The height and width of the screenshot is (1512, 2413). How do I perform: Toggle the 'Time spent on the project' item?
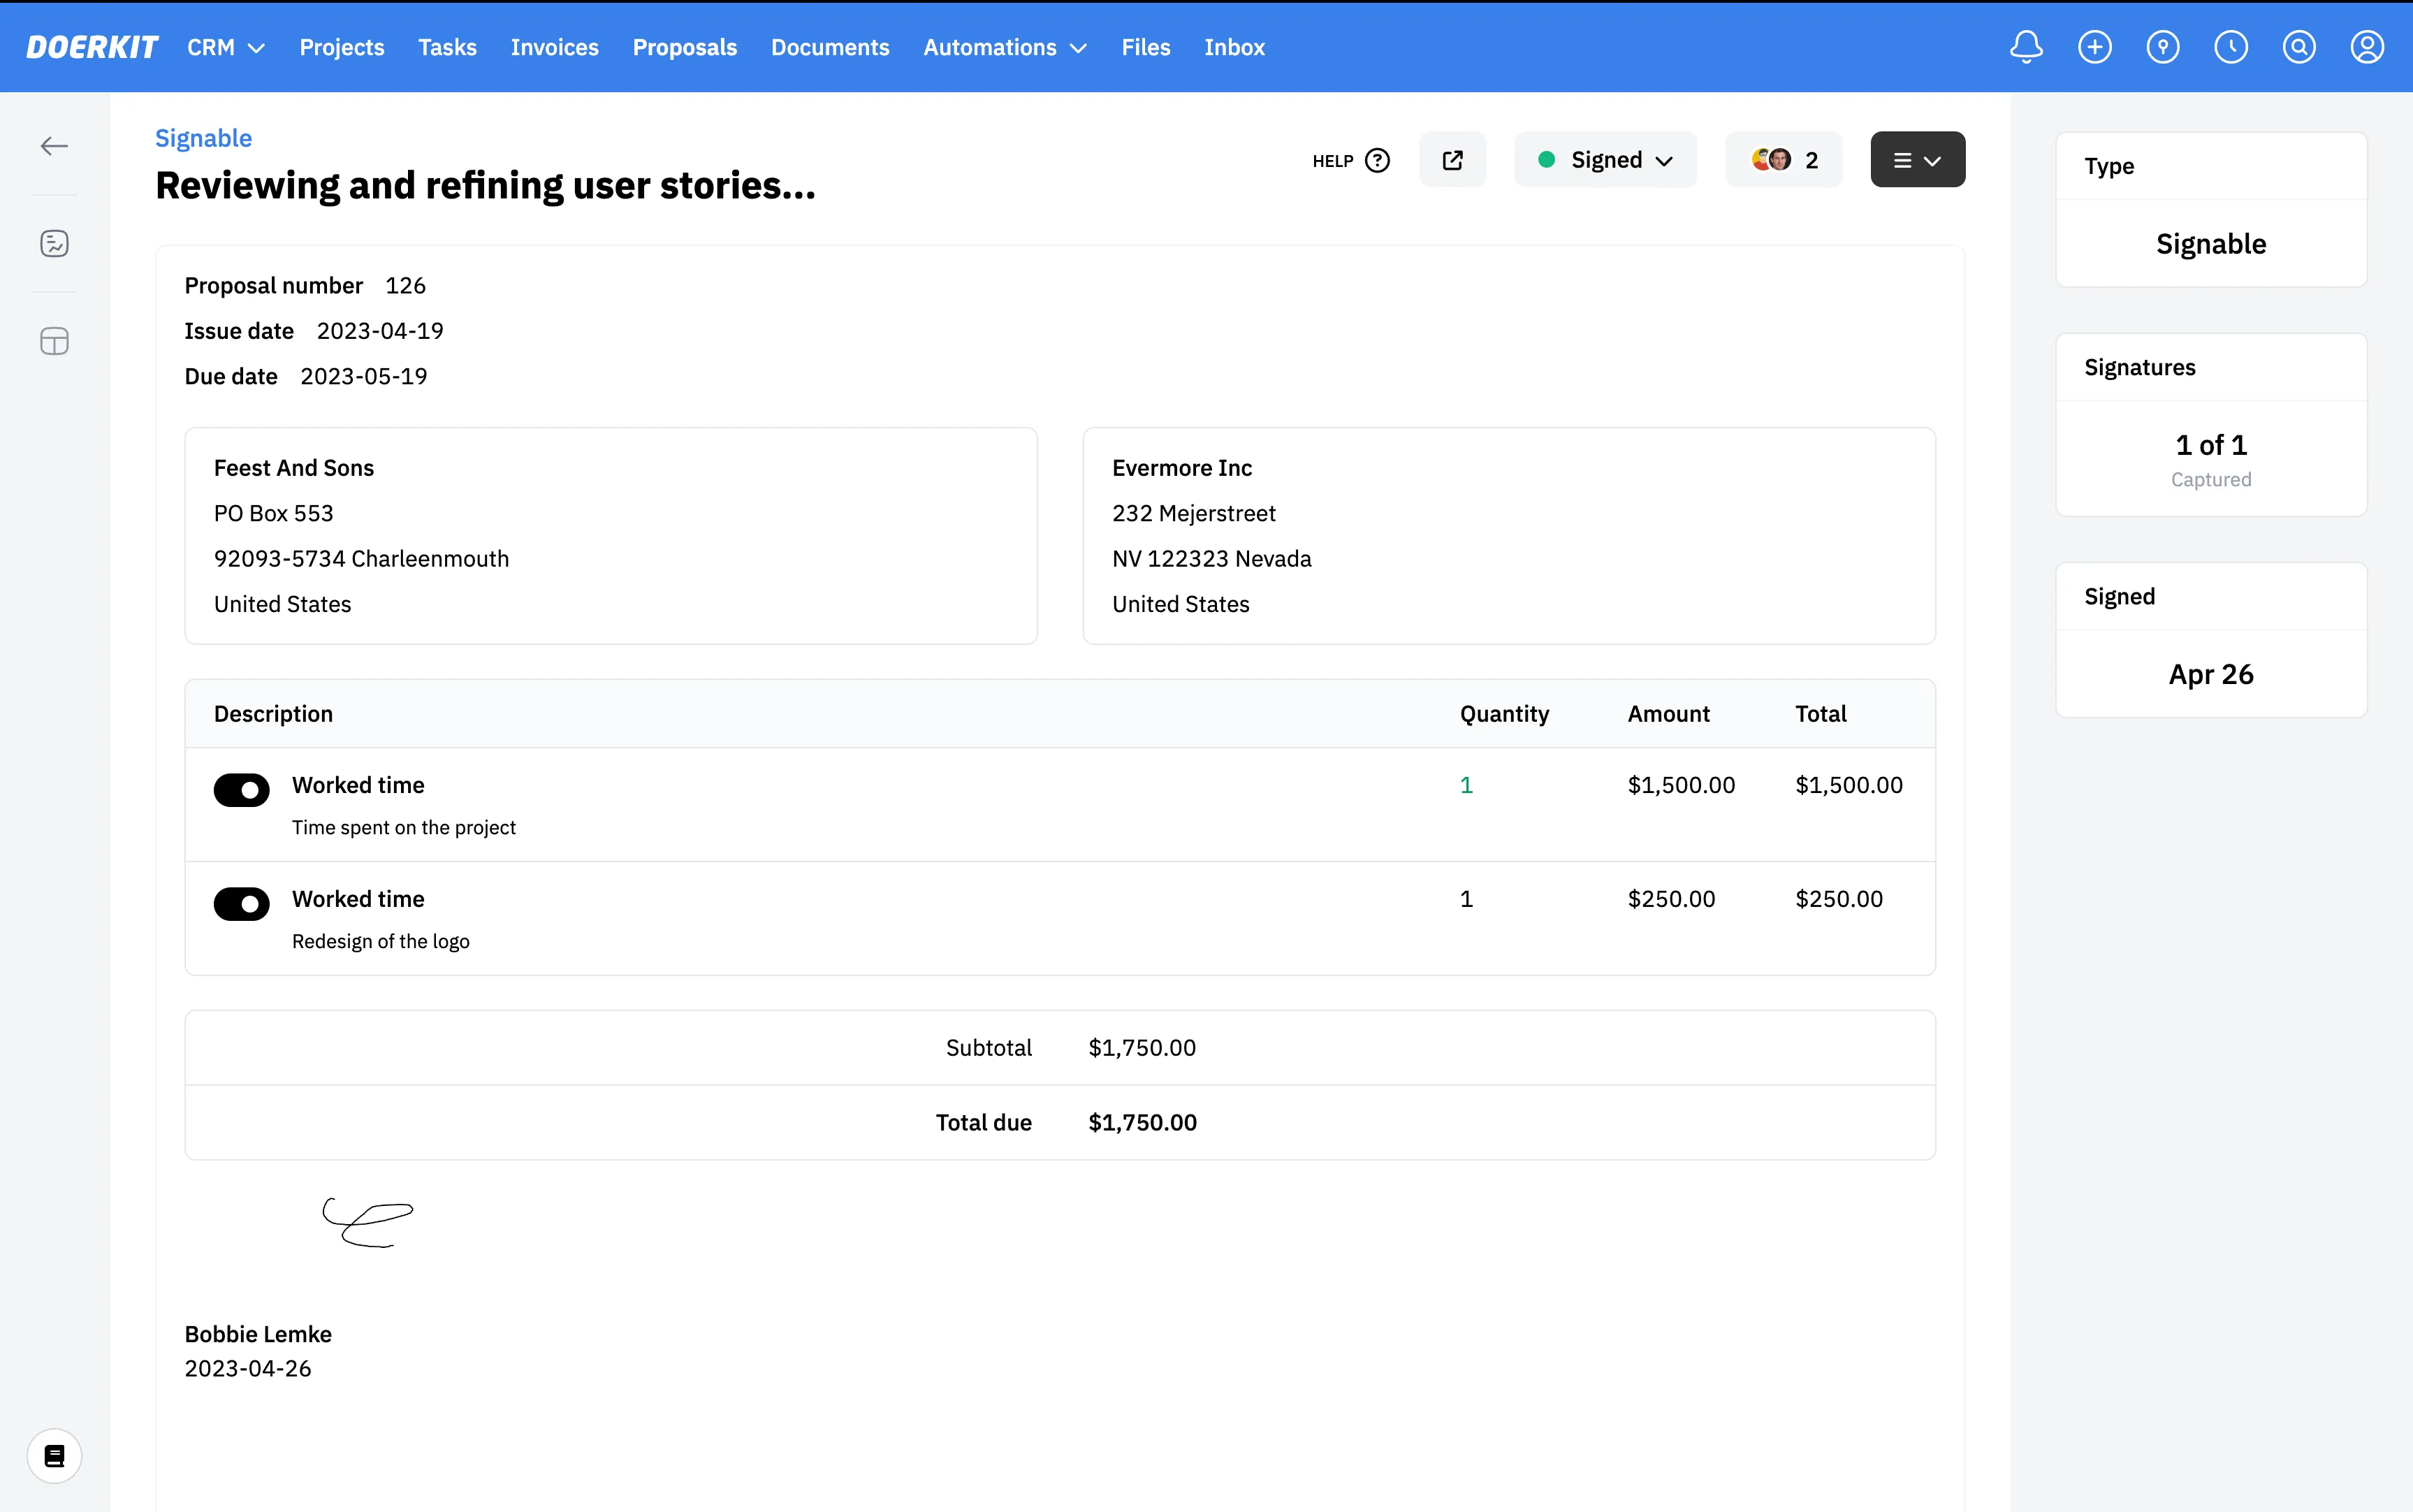(241, 790)
